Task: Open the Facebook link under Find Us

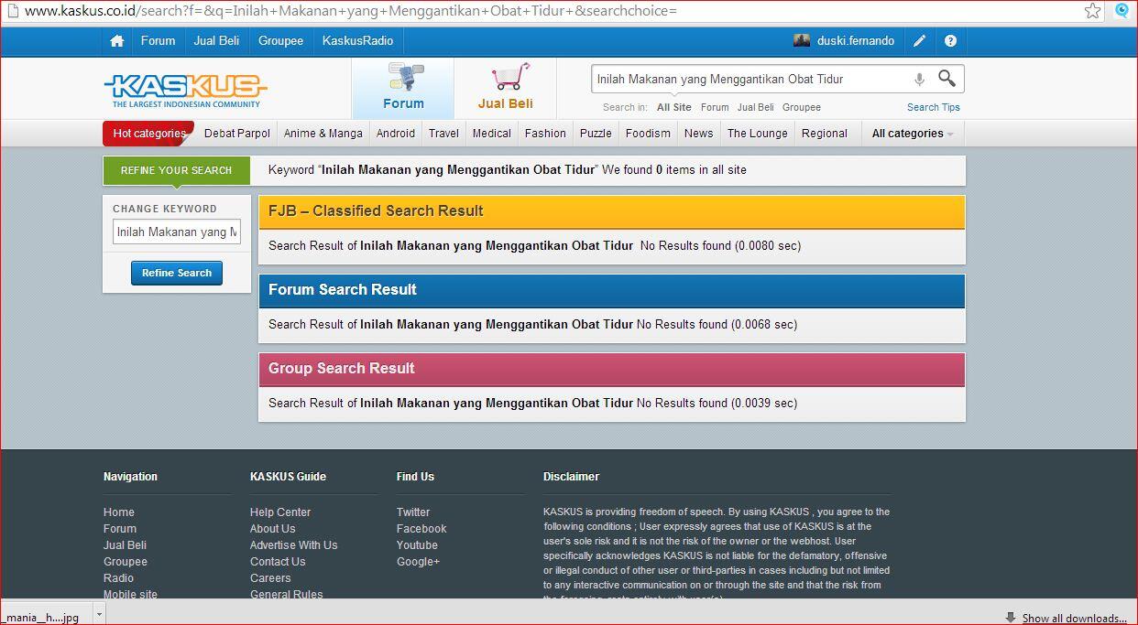Action: (x=421, y=529)
